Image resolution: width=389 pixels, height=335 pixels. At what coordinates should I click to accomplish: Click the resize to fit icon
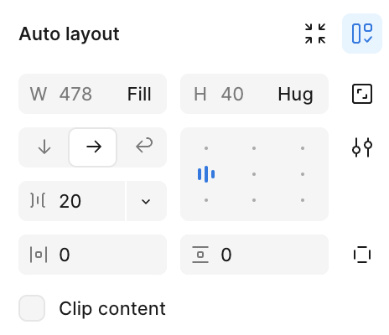click(x=362, y=94)
